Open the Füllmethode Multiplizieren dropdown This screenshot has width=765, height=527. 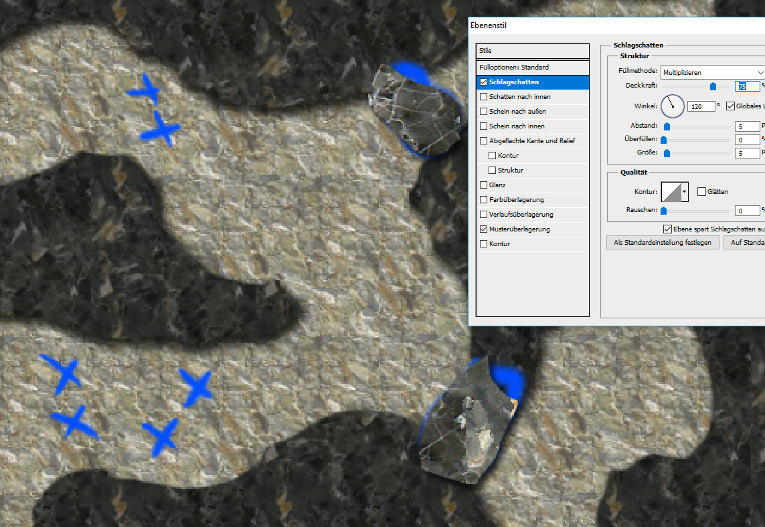click(x=712, y=72)
